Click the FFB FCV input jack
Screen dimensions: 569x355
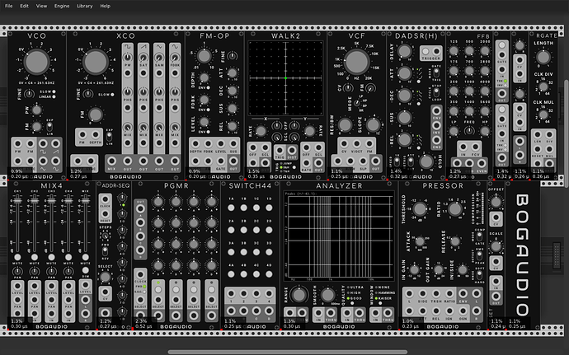475,147
